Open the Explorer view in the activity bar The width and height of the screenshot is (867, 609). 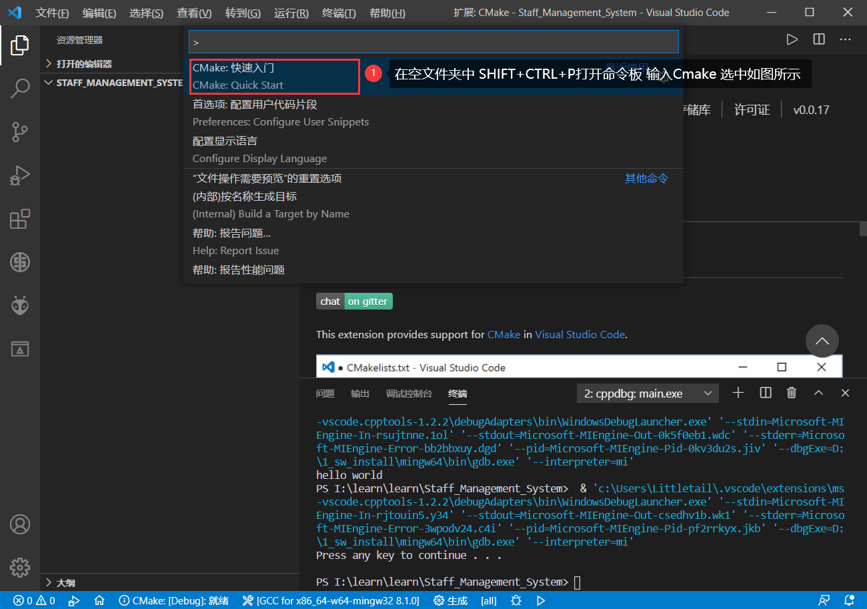tap(20, 45)
